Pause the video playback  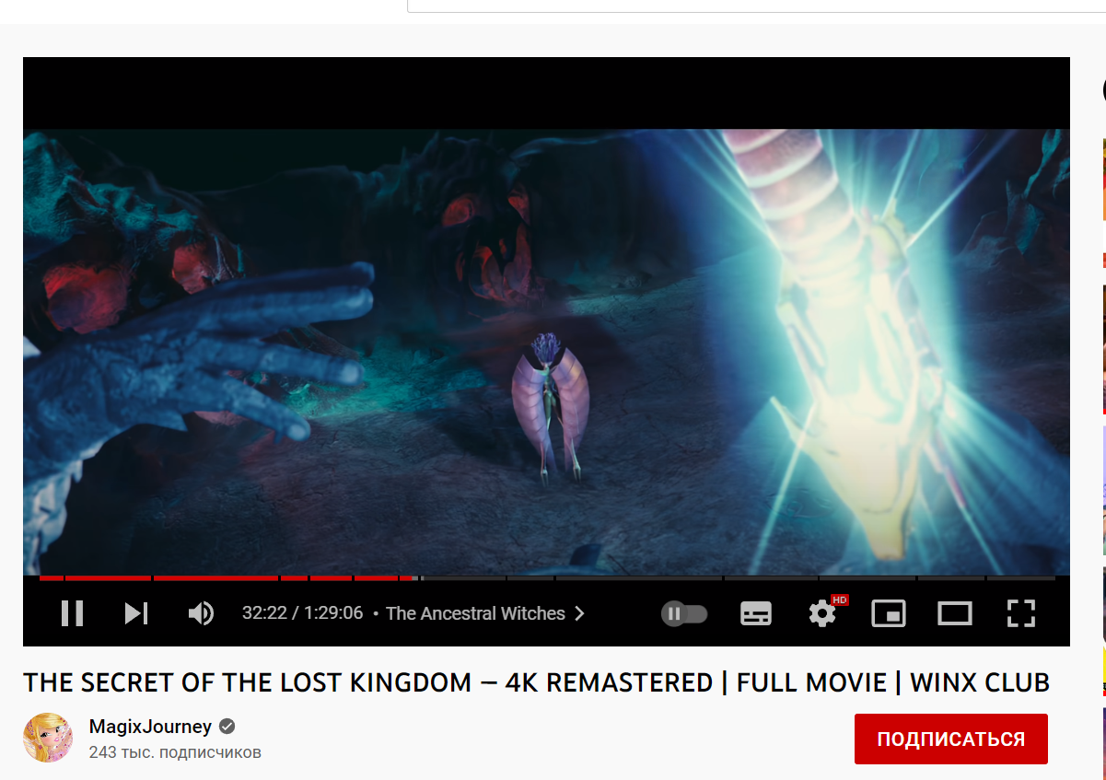(x=72, y=613)
